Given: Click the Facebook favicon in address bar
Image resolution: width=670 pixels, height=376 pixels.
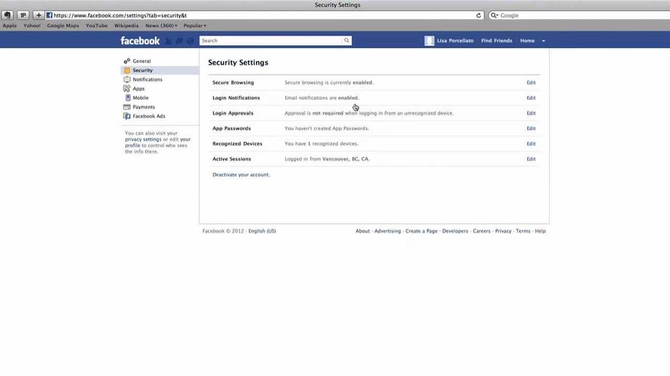Looking at the screenshot, I should coord(49,15).
